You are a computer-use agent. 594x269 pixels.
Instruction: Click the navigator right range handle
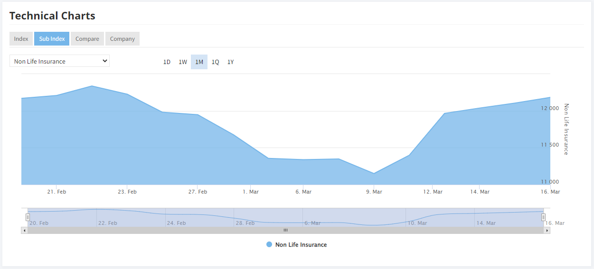[544, 217]
